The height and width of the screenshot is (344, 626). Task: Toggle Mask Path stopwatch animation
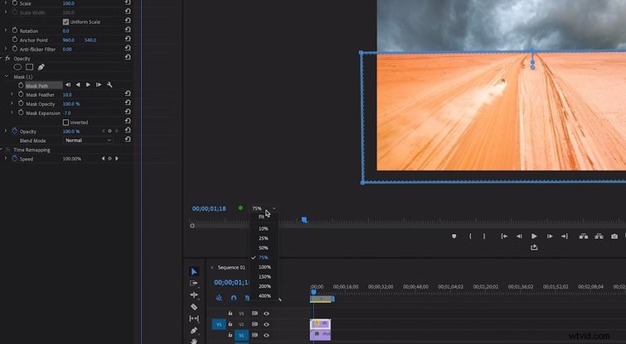tap(21, 86)
